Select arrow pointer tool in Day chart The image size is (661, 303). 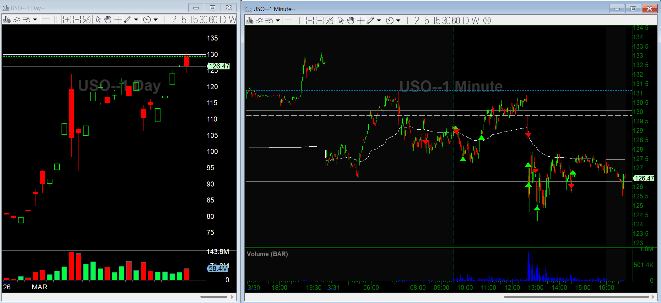pos(98,20)
